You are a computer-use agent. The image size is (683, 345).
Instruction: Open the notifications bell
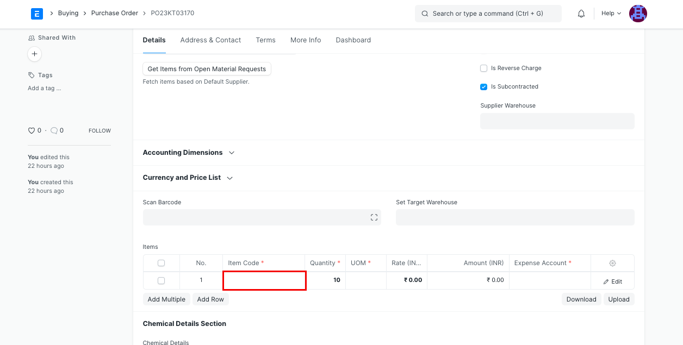(x=581, y=13)
